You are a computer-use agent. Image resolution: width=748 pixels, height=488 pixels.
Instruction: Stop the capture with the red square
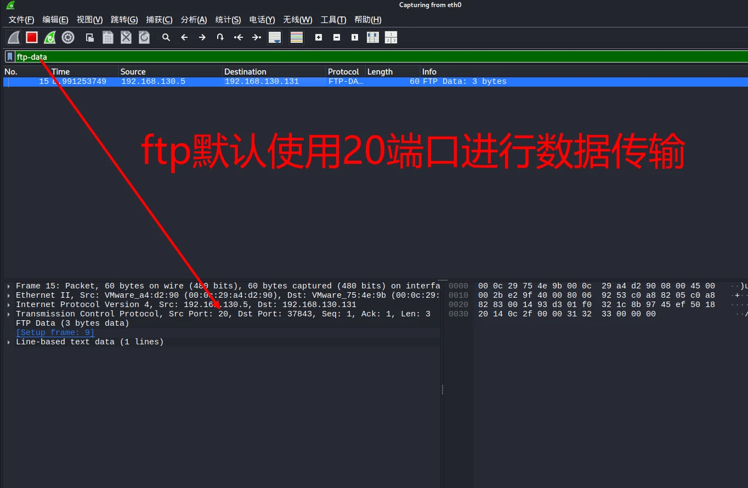coord(32,37)
